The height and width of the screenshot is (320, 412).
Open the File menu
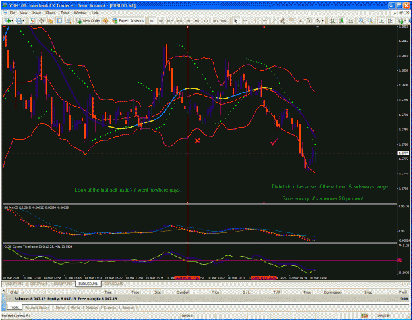point(12,13)
